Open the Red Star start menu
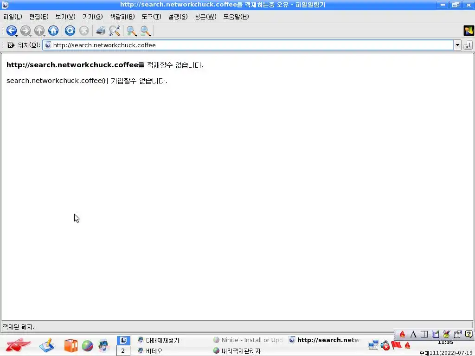The height and width of the screenshot is (356, 475). [x=18, y=345]
